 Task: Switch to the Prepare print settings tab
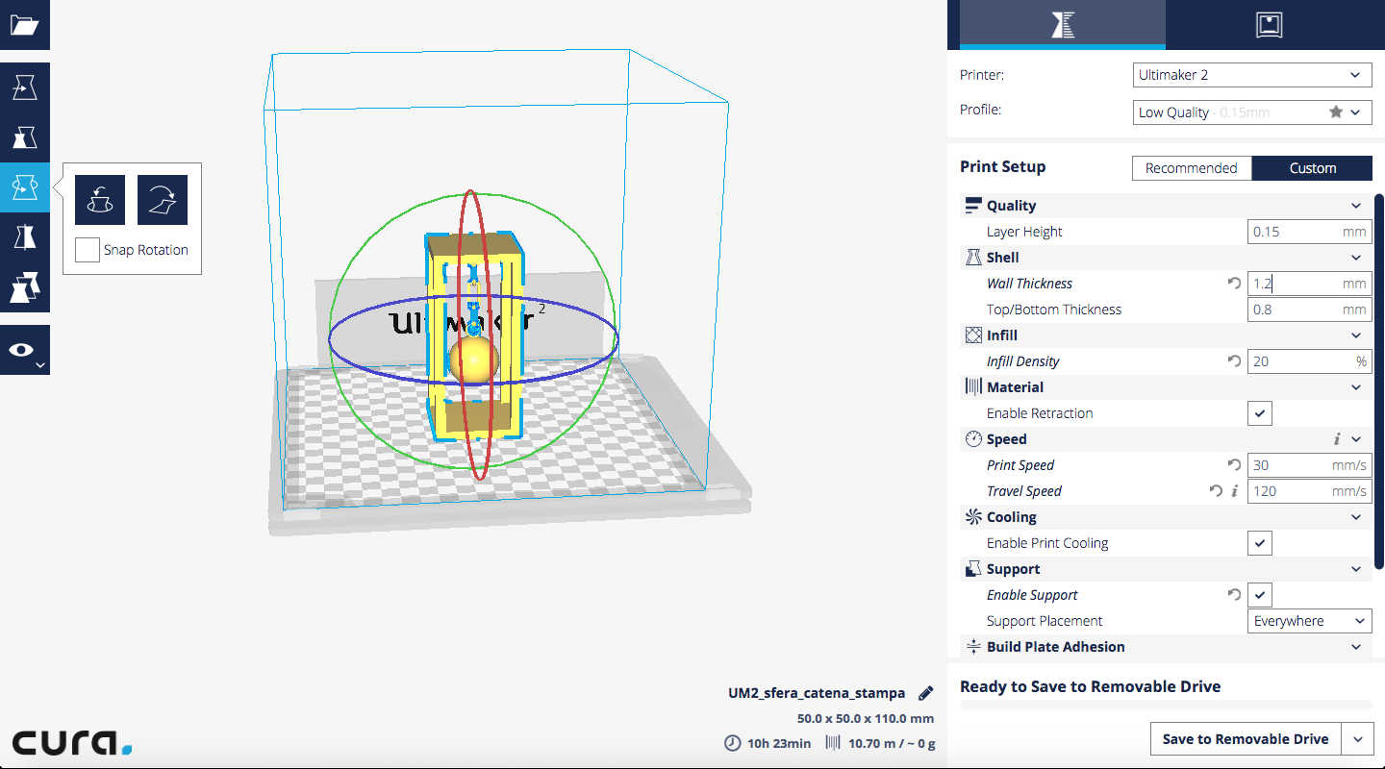[1063, 25]
